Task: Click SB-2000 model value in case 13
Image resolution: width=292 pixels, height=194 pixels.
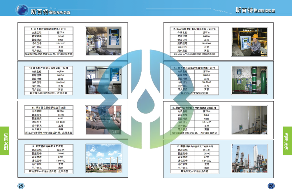Action: click(x=206, y=43)
